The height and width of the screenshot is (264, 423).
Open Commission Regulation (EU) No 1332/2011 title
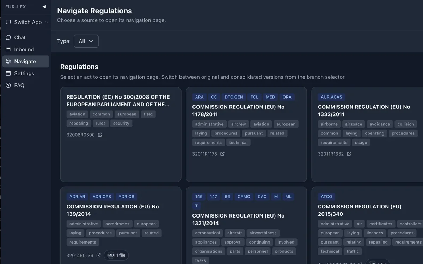[364, 111]
